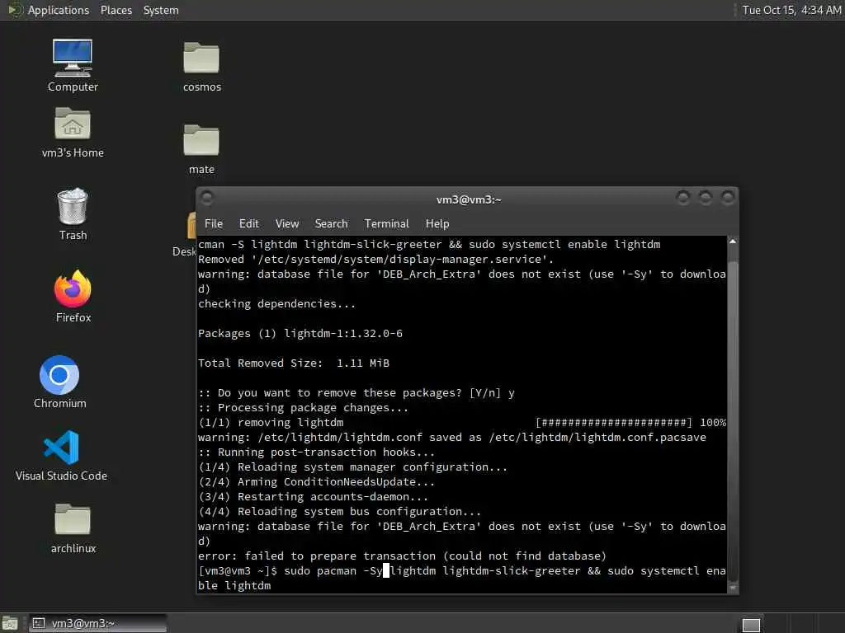Open the Help menu in terminal
This screenshot has height=633, width=845.
click(x=437, y=223)
